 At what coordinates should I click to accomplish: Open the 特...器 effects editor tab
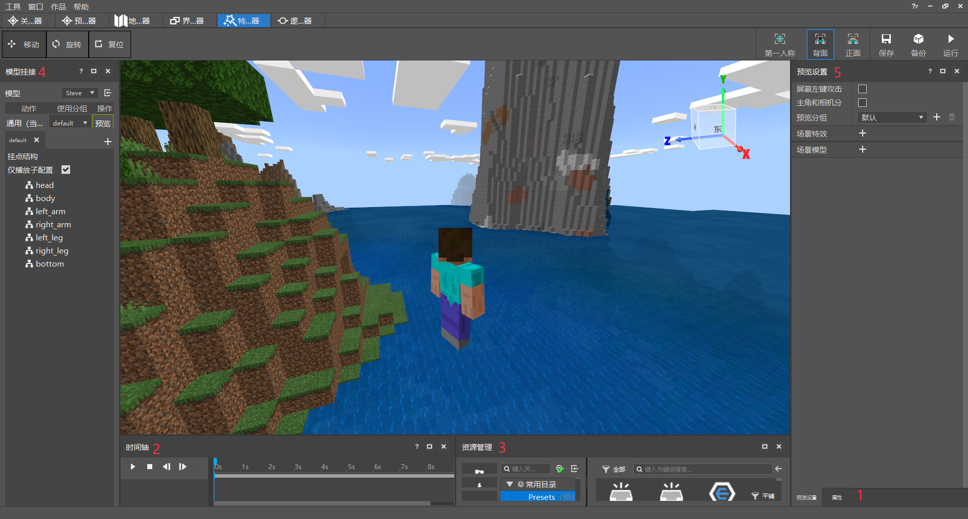click(x=244, y=21)
